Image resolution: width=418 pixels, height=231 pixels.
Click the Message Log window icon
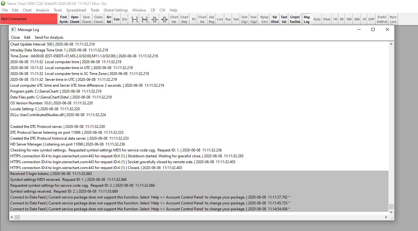(x=13, y=29)
